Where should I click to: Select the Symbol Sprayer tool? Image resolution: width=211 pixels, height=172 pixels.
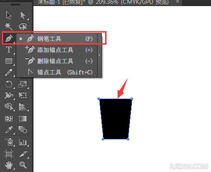pos(9,141)
